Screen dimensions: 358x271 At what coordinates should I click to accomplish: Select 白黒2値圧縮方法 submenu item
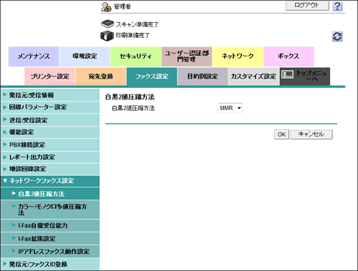[x=50, y=194]
